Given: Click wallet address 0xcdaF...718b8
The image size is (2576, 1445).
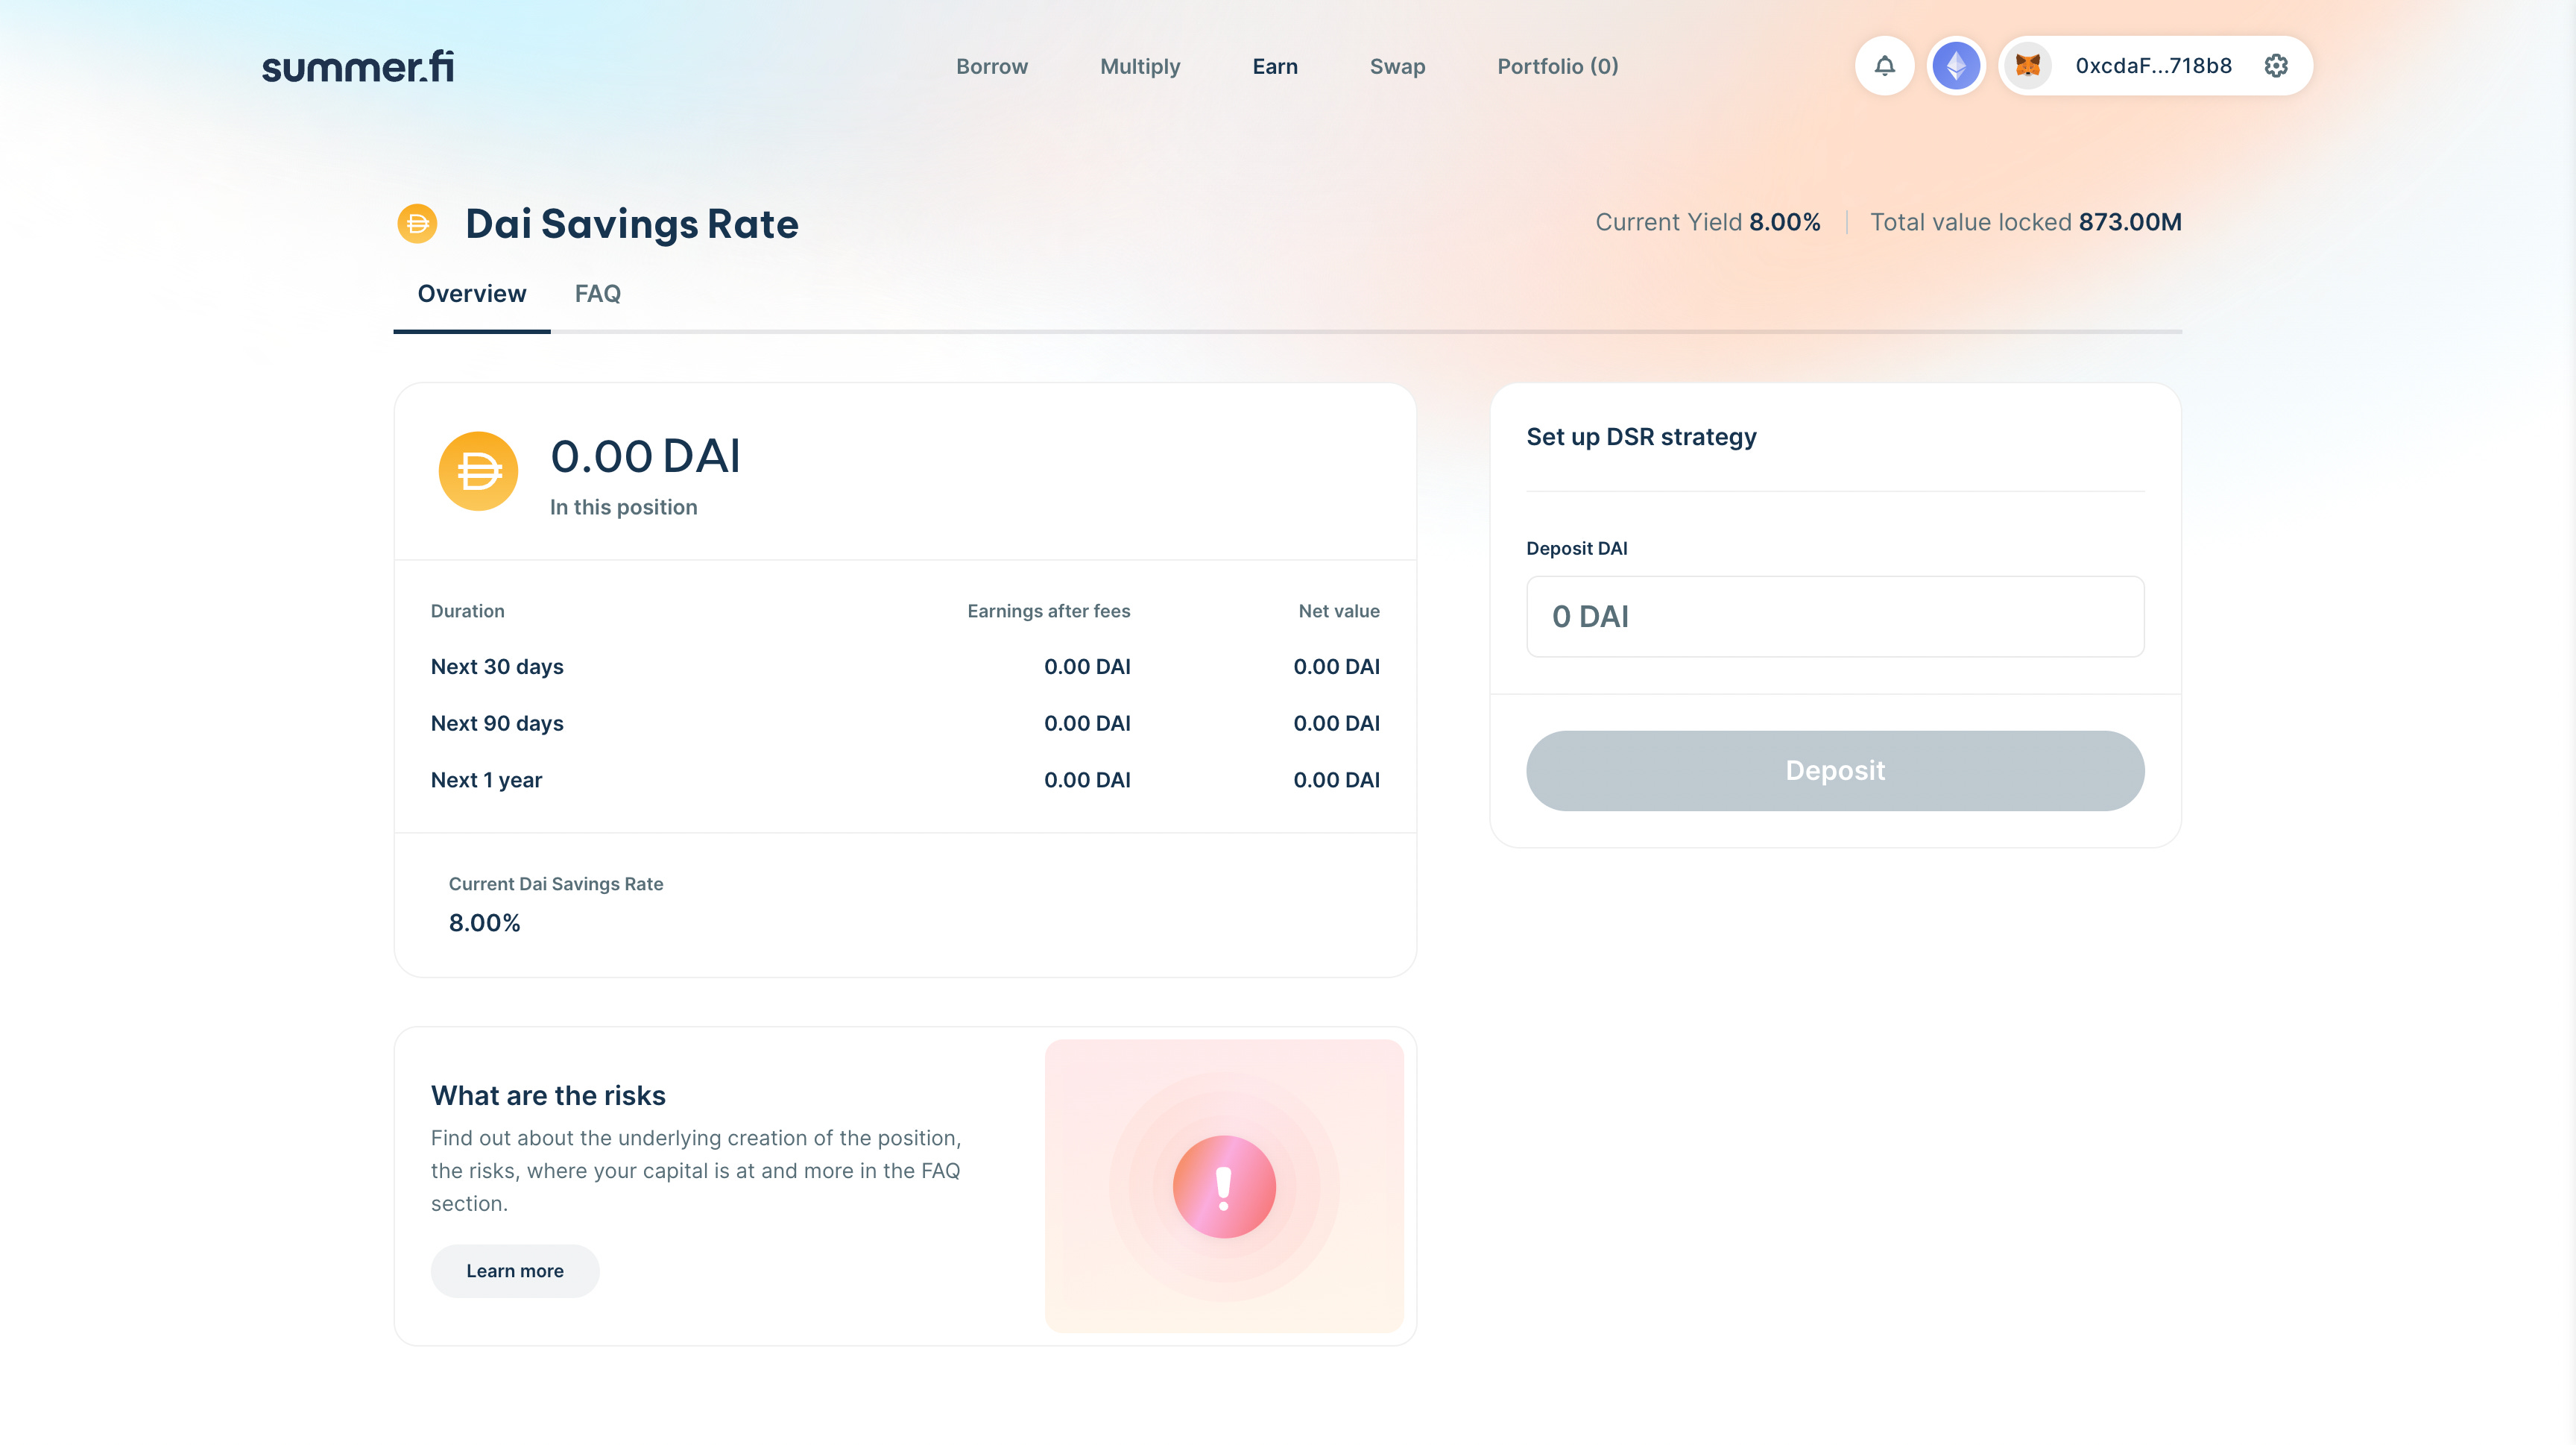Looking at the screenshot, I should point(2153,66).
